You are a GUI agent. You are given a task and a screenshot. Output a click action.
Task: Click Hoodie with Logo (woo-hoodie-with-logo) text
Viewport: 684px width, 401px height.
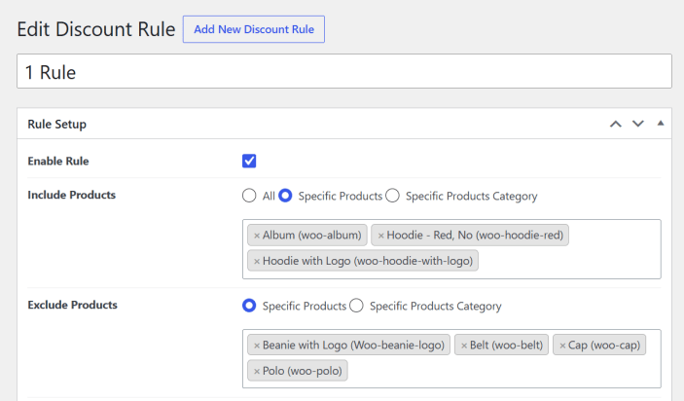368,261
